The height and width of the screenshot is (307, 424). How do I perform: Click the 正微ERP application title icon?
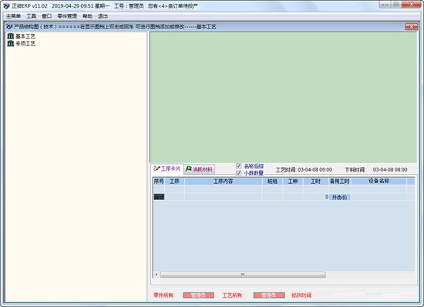pos(6,6)
